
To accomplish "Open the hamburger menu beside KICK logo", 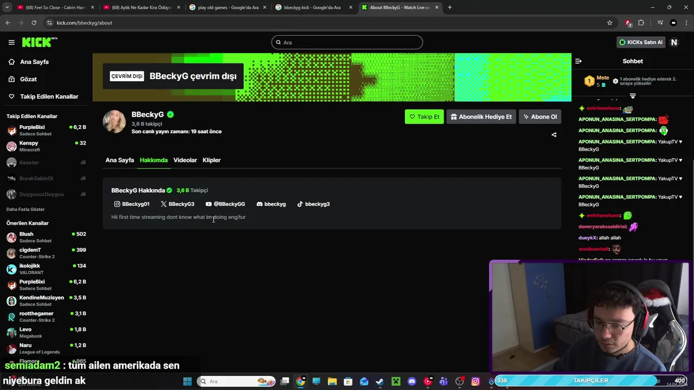I will coord(11,42).
